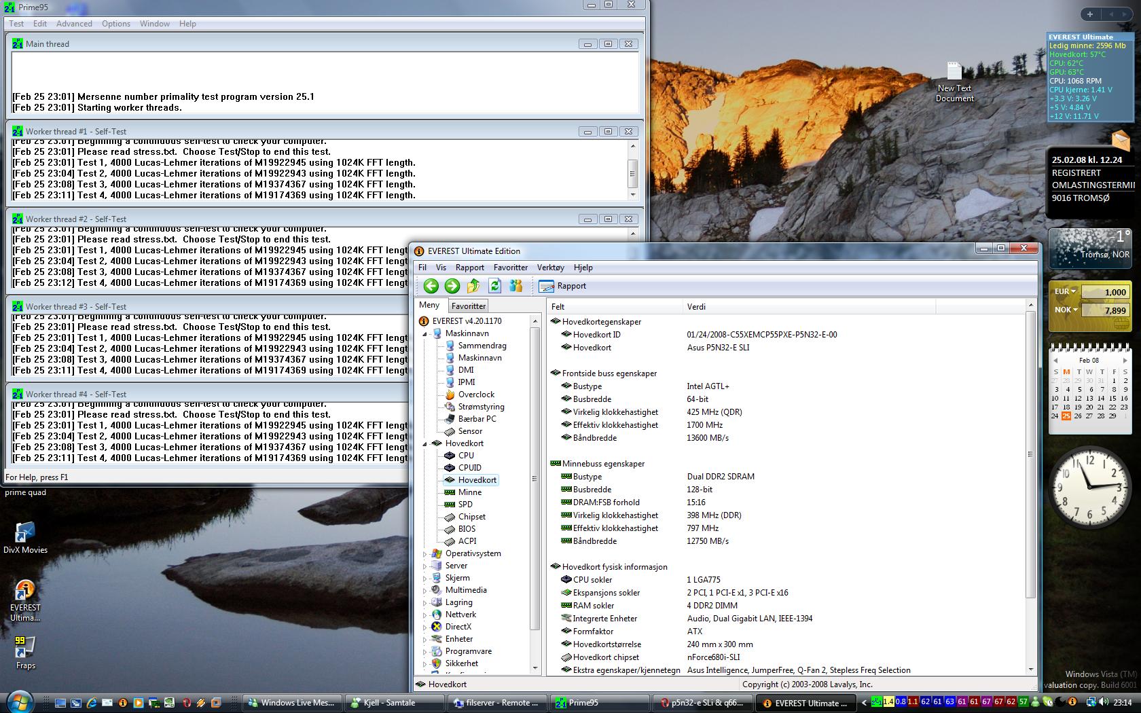Open the Verktøy menu in EVEREST

point(550,268)
